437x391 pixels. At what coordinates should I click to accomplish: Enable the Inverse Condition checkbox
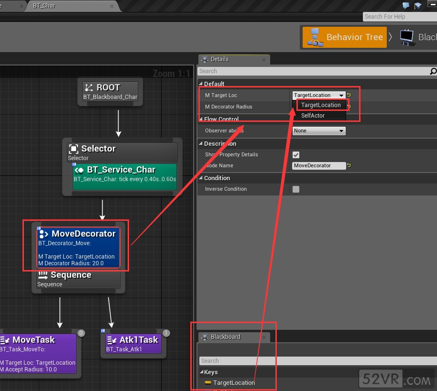pos(296,189)
